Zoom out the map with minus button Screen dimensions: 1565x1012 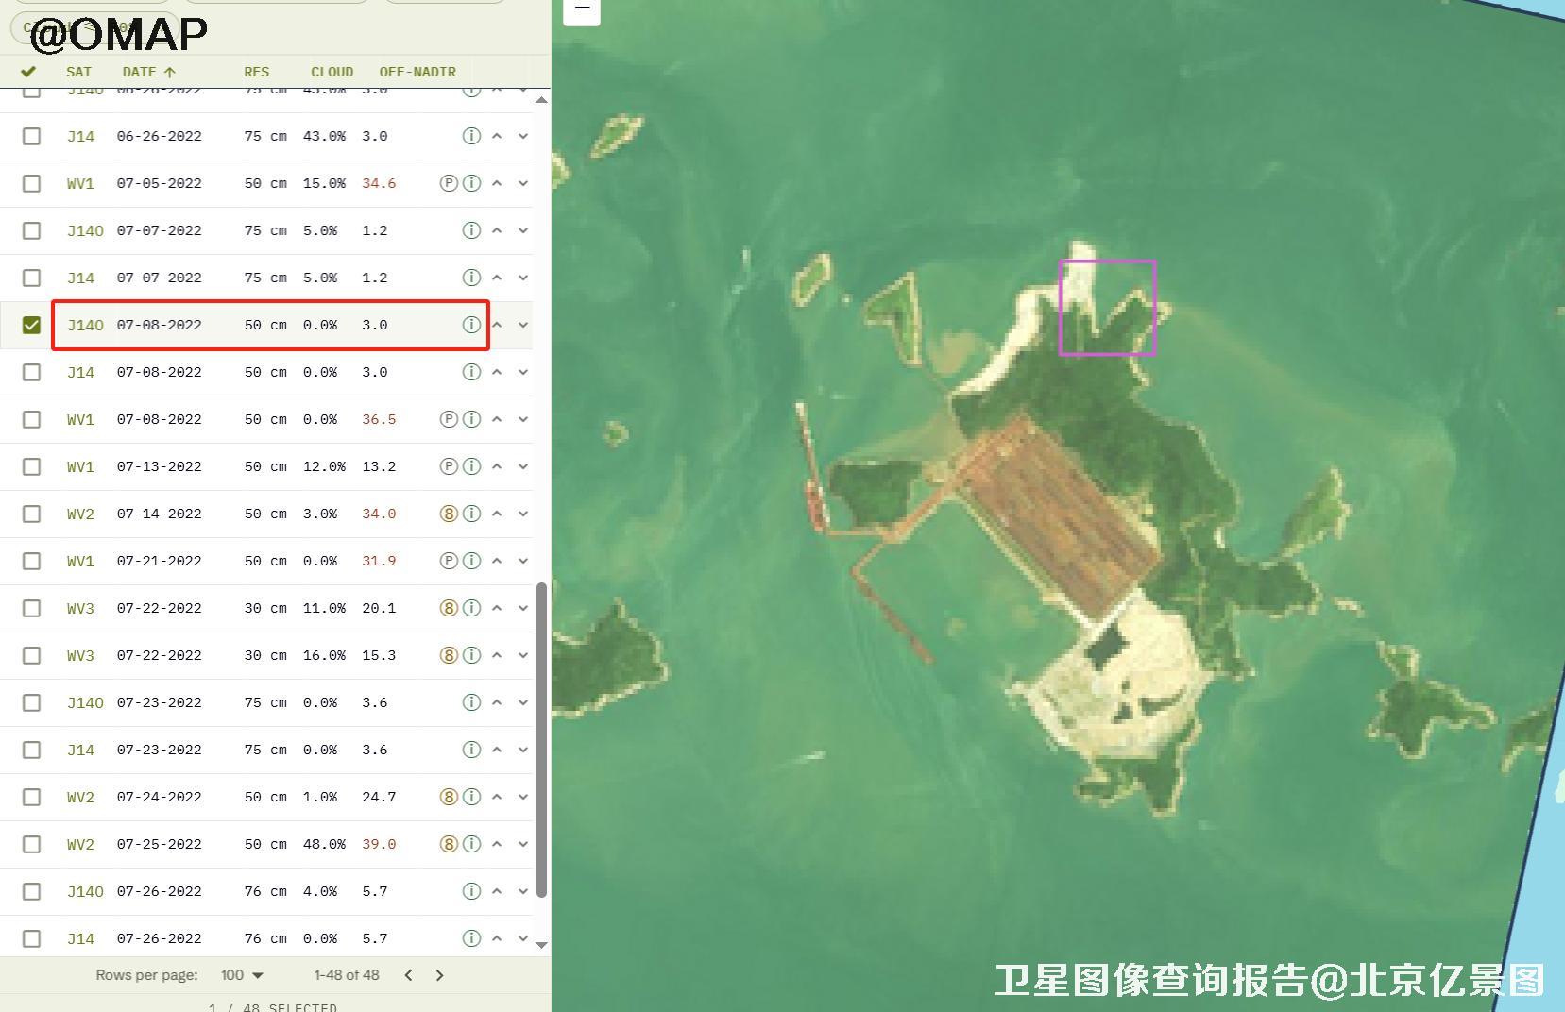(x=582, y=9)
